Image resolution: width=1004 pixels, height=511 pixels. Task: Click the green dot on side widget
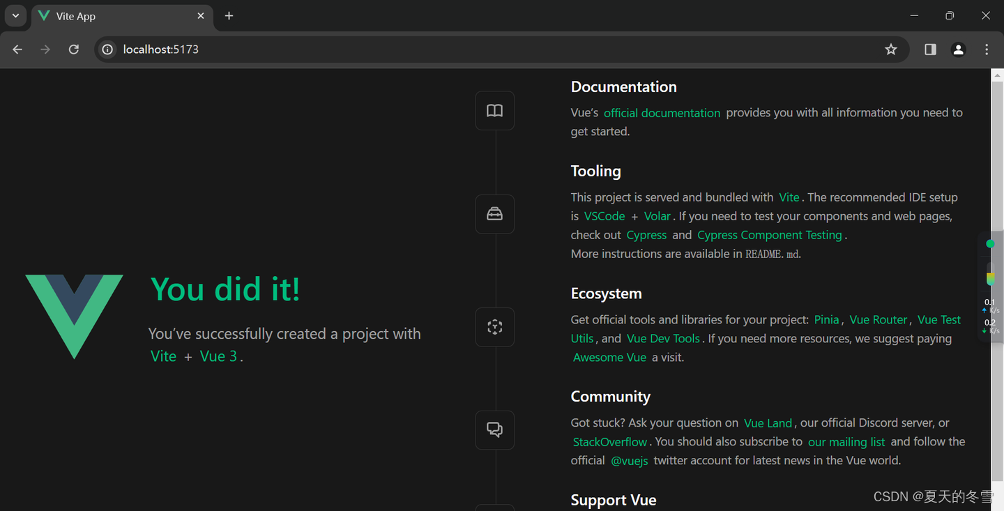pyautogui.click(x=990, y=244)
